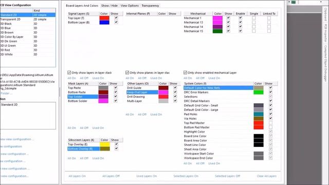Toggle Enable checkbox for Mechanical 13
Viewport: 329px width, 185px height.
tap(240, 22)
